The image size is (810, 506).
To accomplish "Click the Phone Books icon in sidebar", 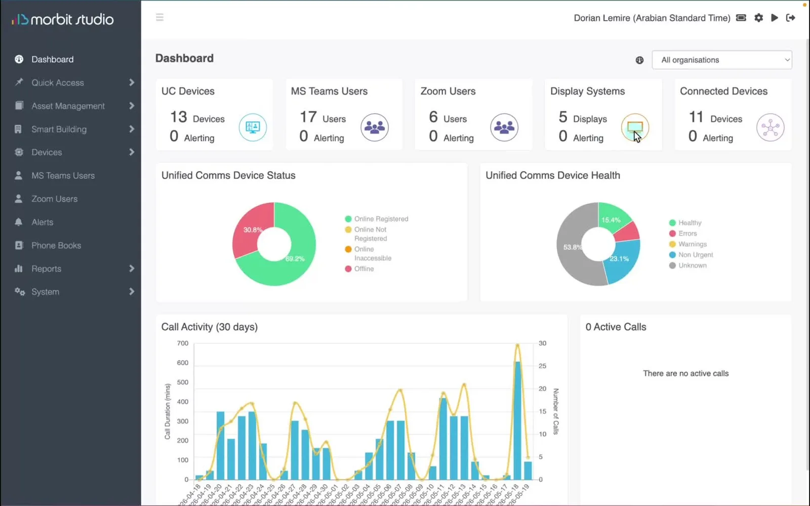I will 19,245.
